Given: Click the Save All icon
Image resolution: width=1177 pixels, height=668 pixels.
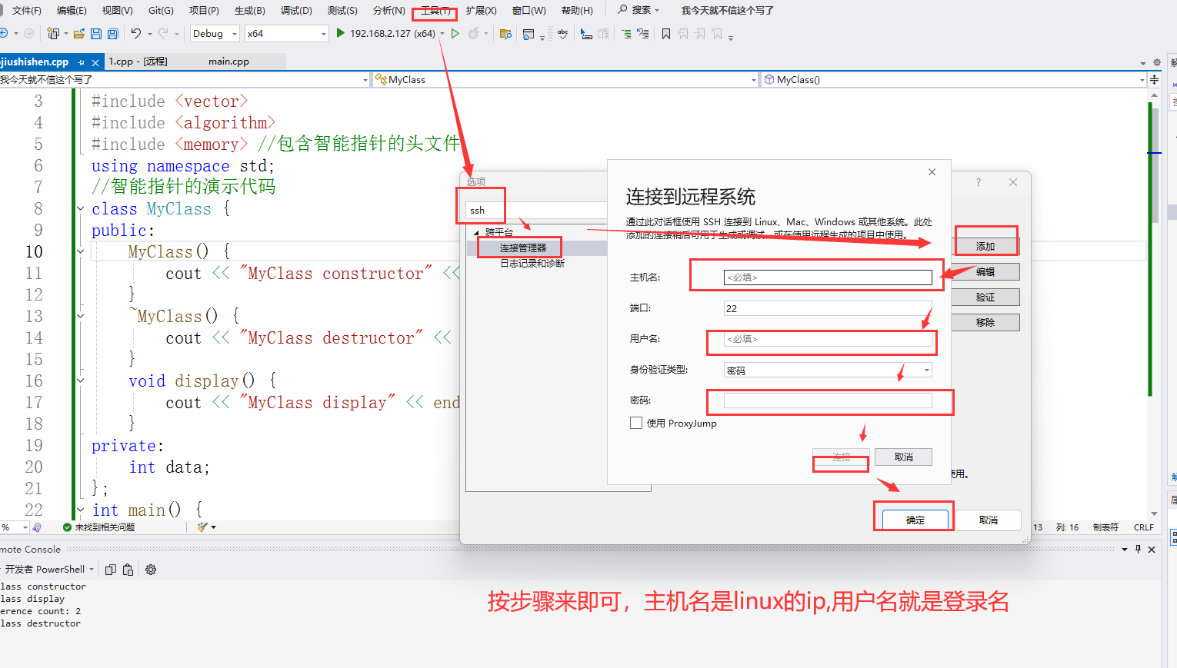Looking at the screenshot, I should click(x=112, y=34).
